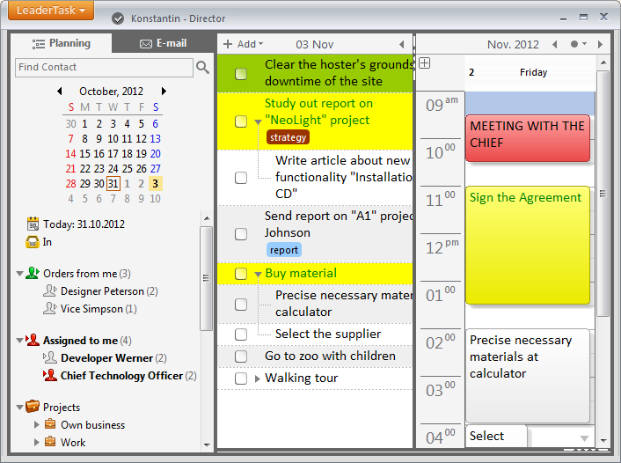Mark Select the supplier task as done
621x463 pixels.
[241, 334]
